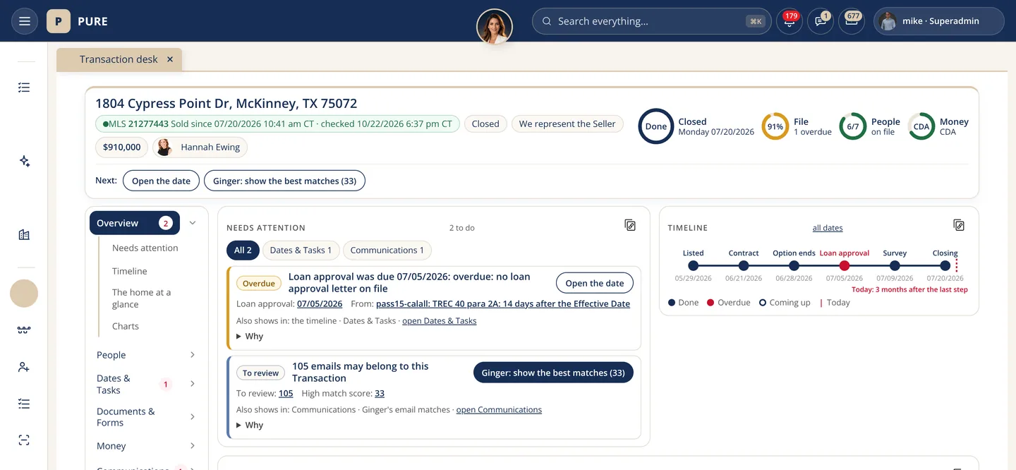Click the CDA Money ring

click(x=921, y=126)
